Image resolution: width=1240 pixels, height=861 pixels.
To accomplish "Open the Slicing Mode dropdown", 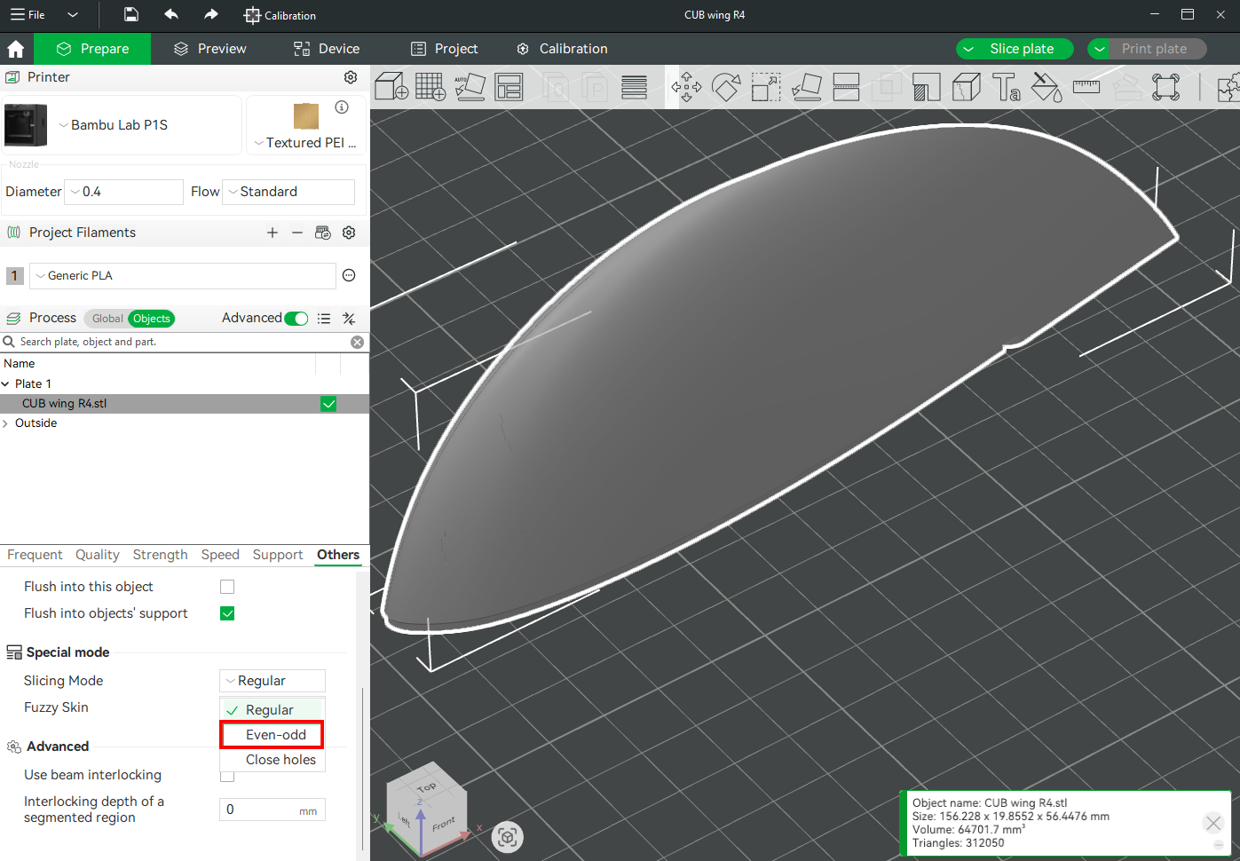I will [272, 681].
